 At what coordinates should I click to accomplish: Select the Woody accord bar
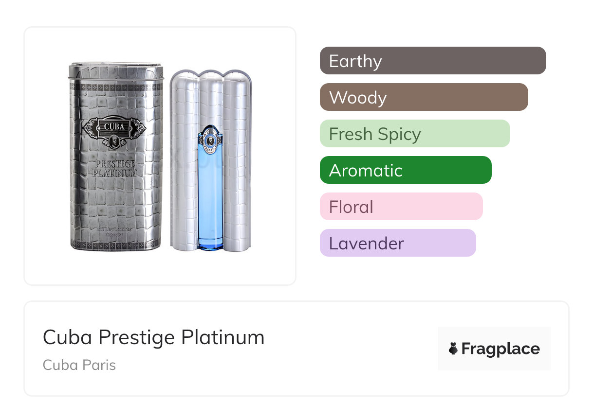coord(424,97)
